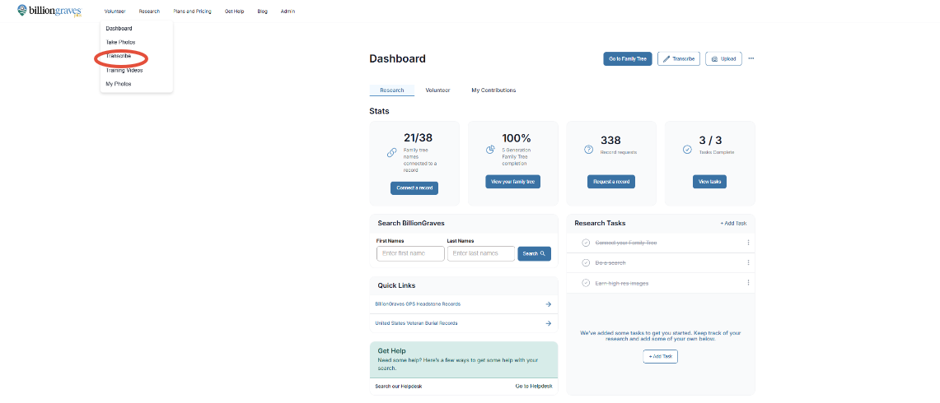
Task: Toggle completion of Connect your Family Tree task
Action: [x=586, y=243]
